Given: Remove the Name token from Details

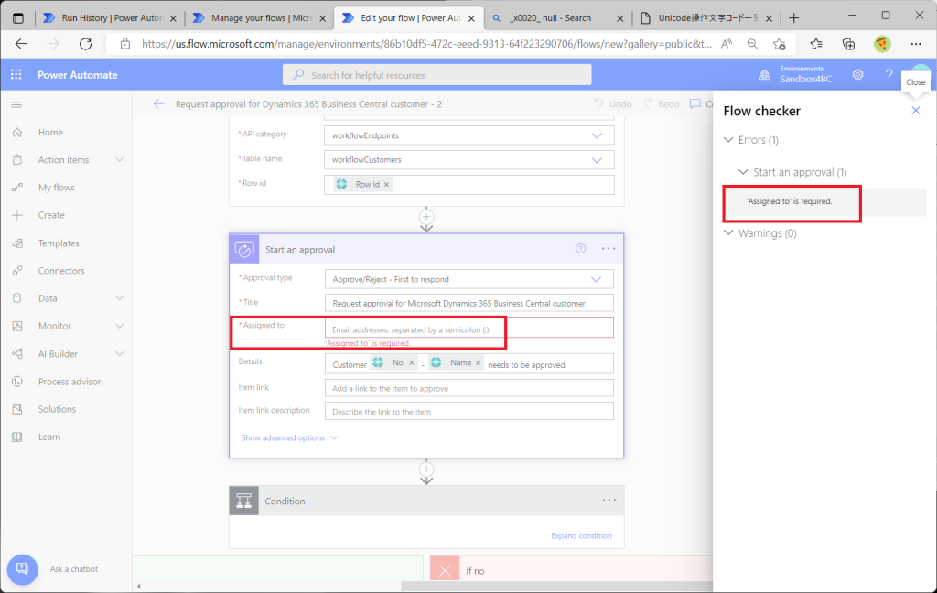Looking at the screenshot, I should pyautogui.click(x=478, y=363).
